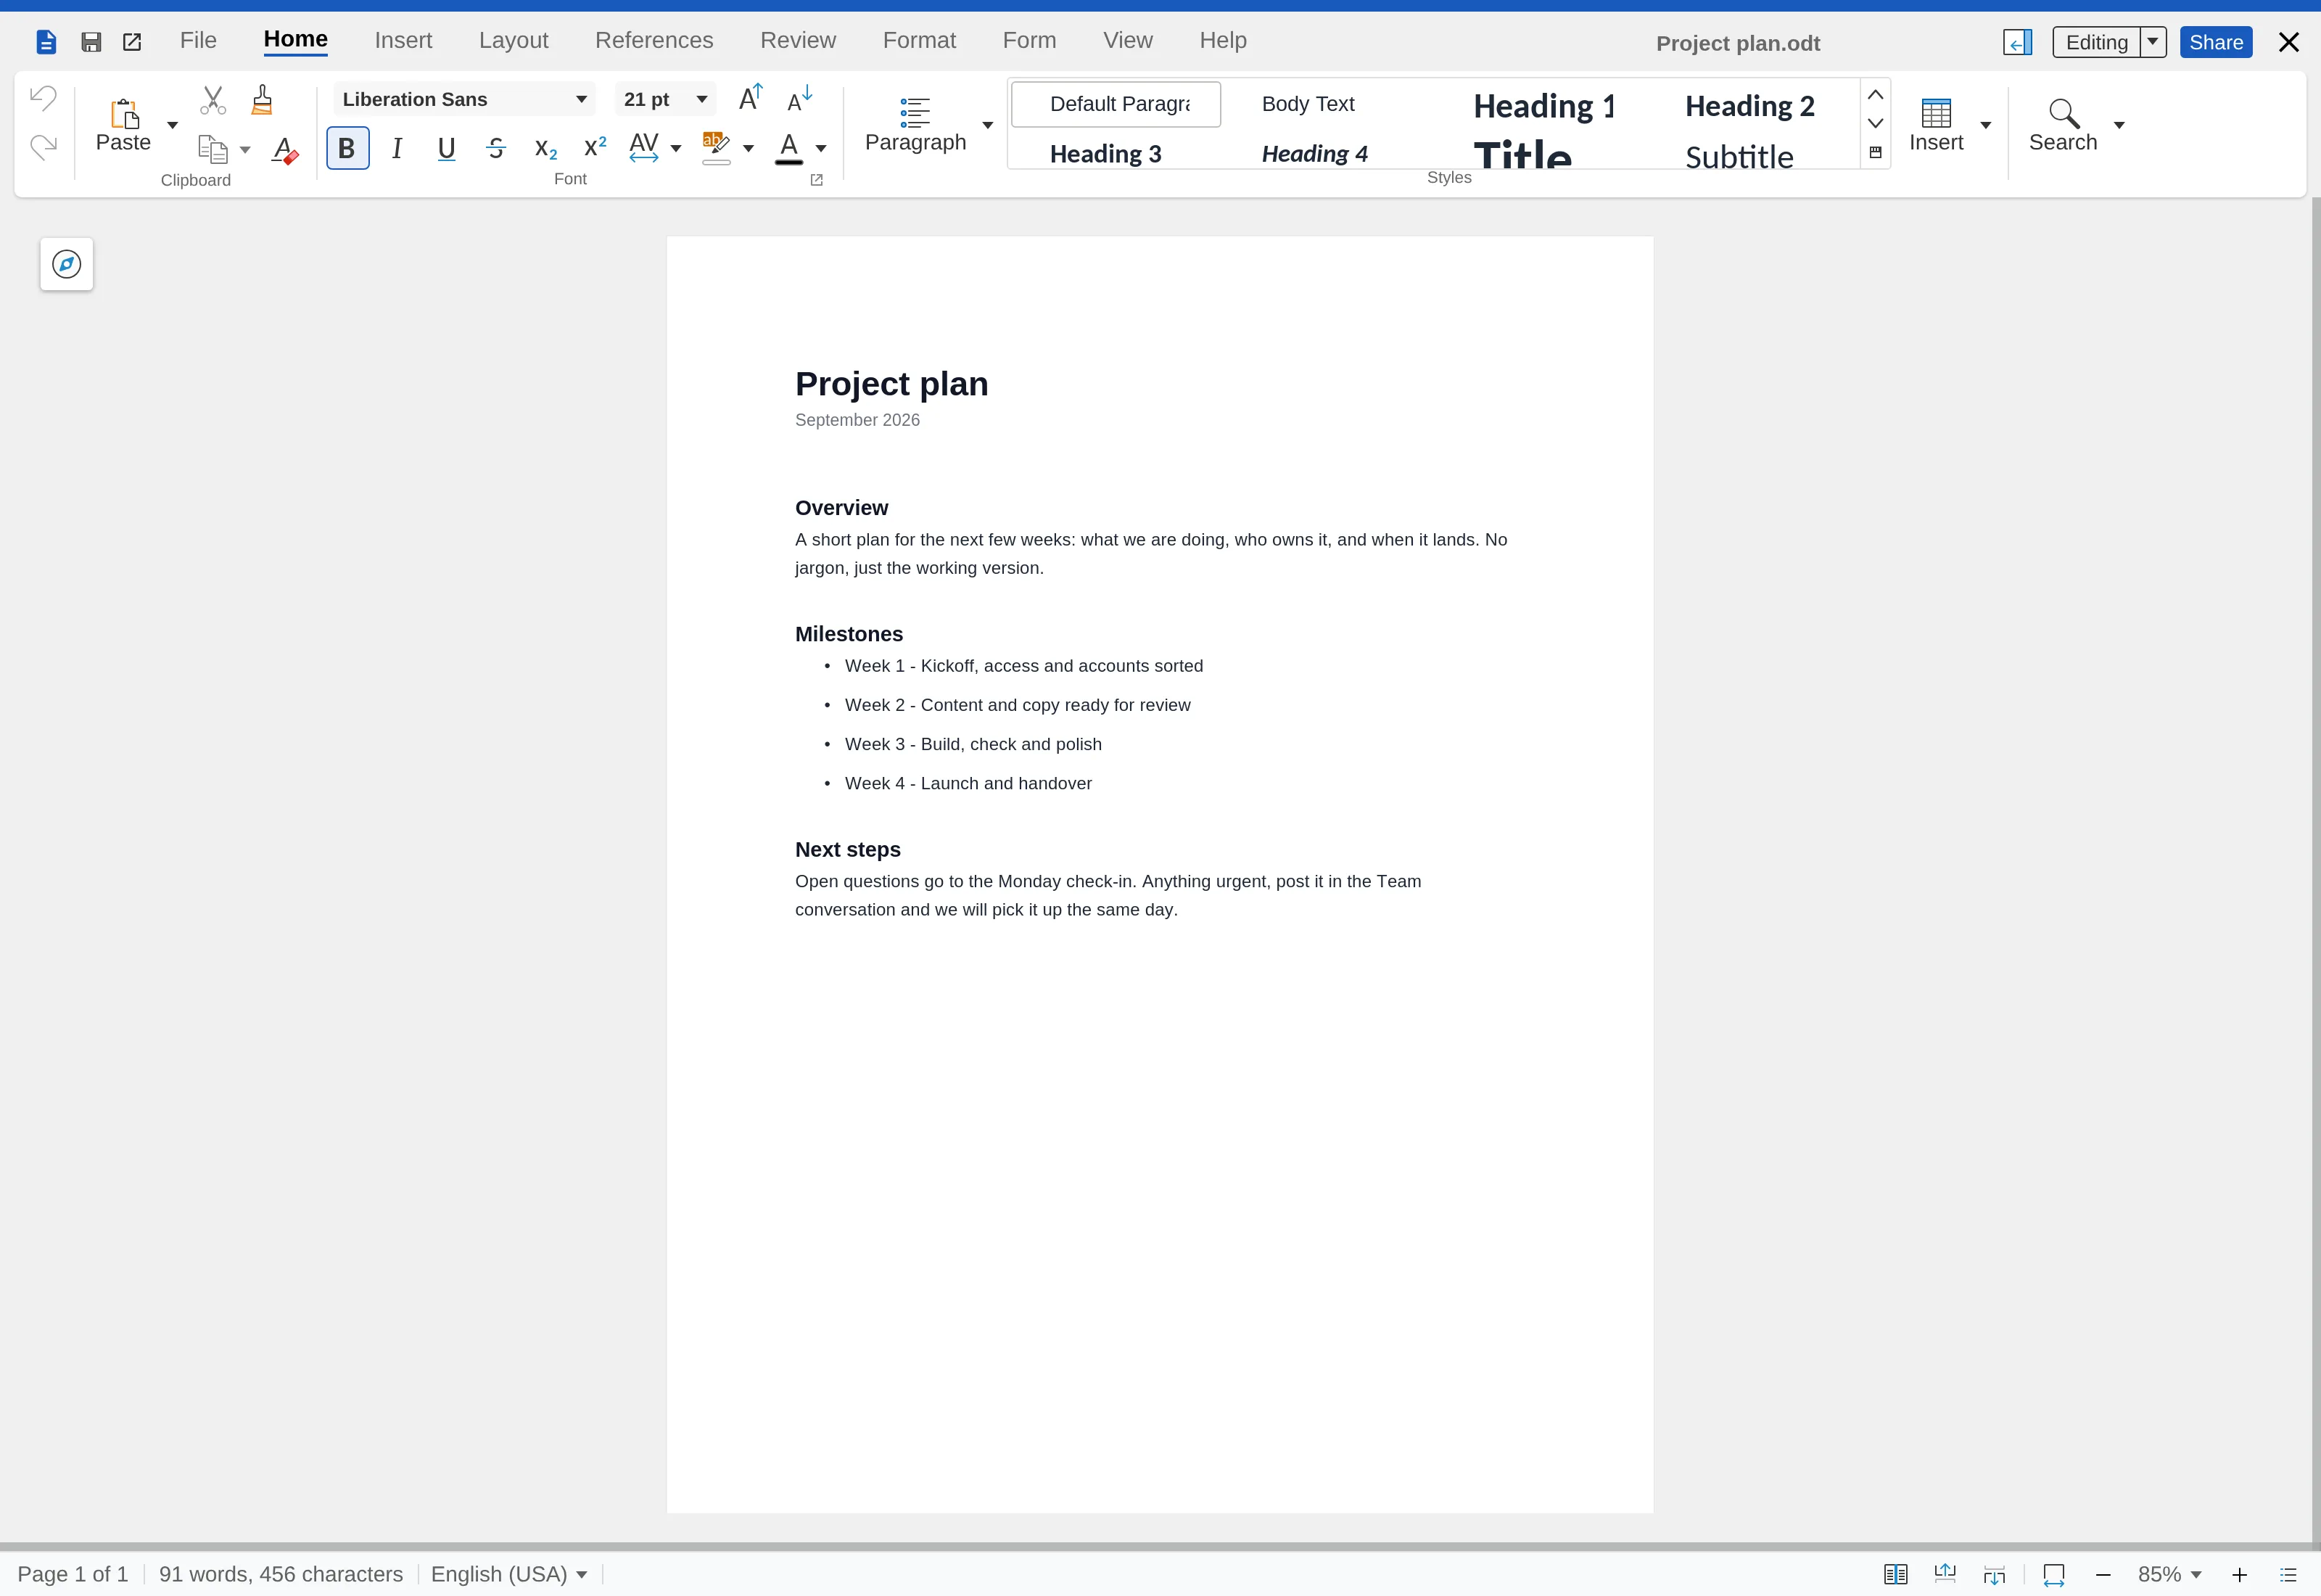Apply the Heading 1 style
This screenshot has width=2321, height=1596.
pos(1543,105)
